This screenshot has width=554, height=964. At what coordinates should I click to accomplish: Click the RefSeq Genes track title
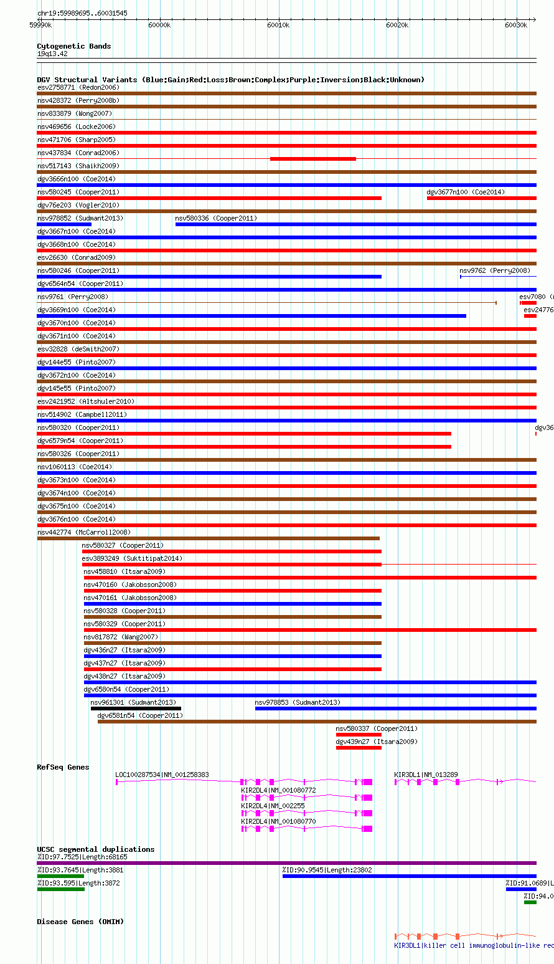pyautogui.click(x=63, y=767)
